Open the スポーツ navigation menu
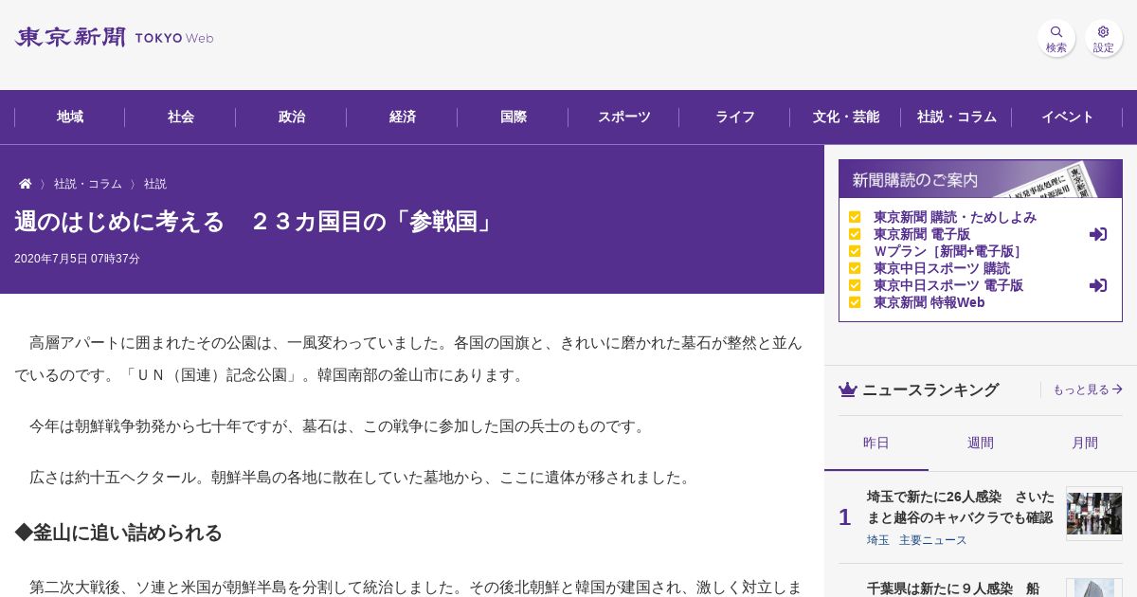The width and height of the screenshot is (1137, 597). [x=624, y=117]
